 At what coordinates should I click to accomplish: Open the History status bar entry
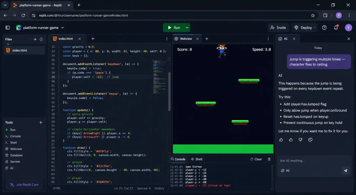click(159, 188)
